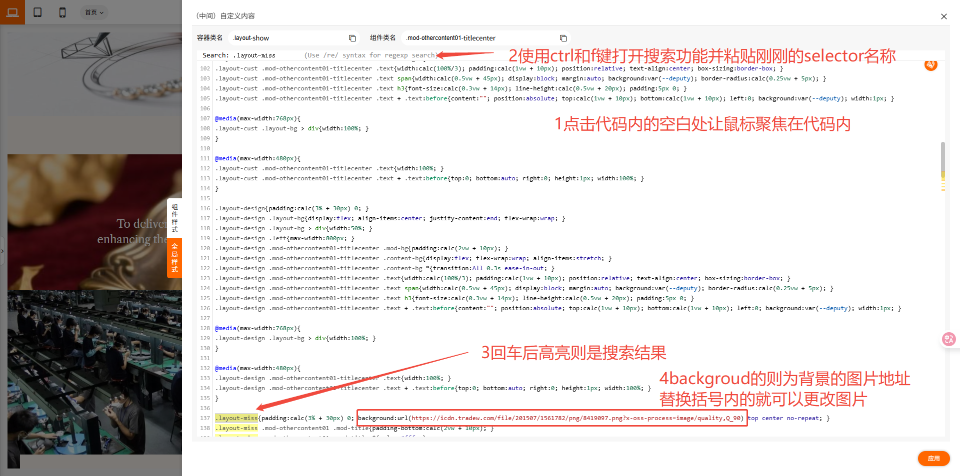
Task: Copy the 容器类名 value
Action: [352, 38]
